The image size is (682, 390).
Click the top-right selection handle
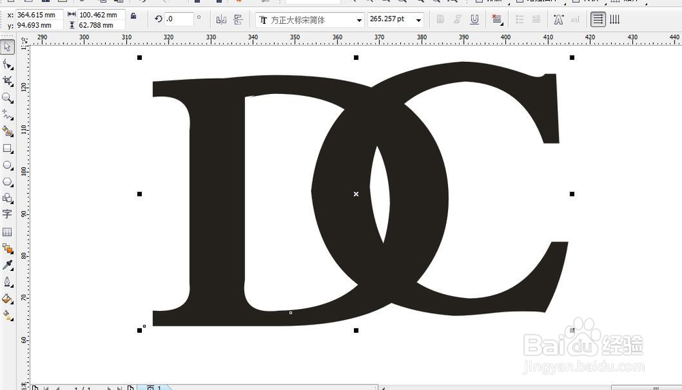pyautogui.click(x=572, y=57)
